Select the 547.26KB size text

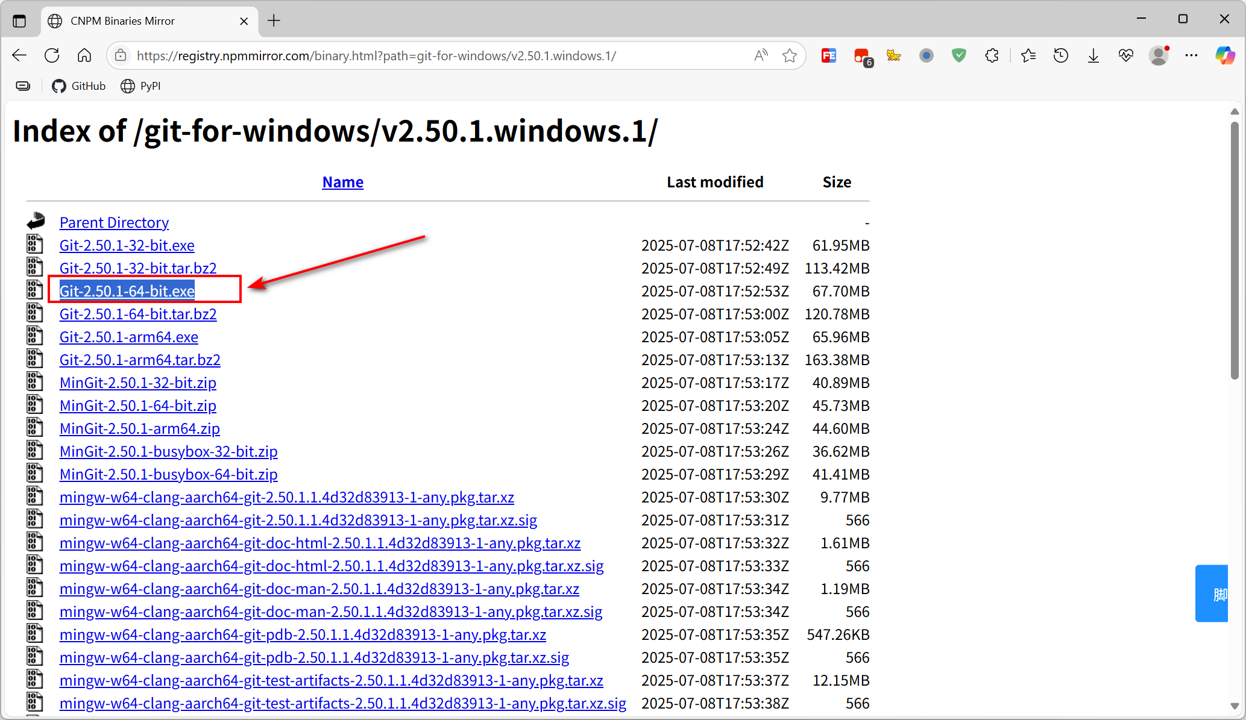click(x=838, y=634)
